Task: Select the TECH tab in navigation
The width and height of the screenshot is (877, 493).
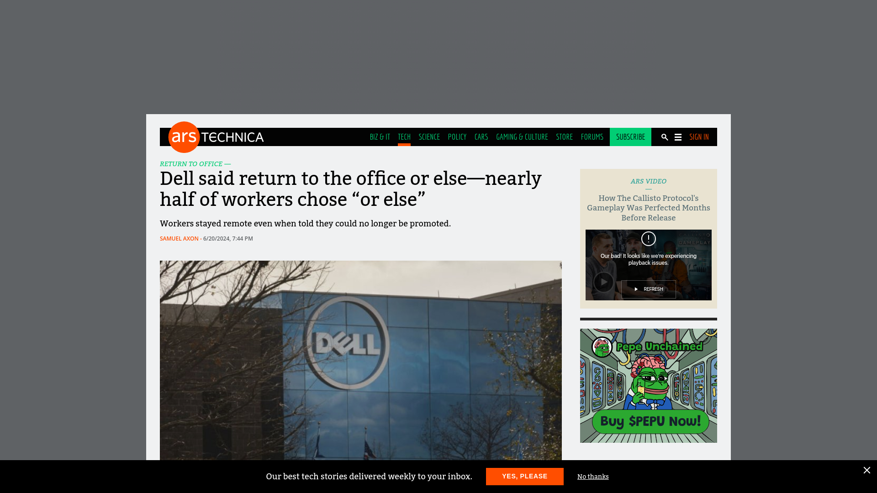Action: [404, 136]
